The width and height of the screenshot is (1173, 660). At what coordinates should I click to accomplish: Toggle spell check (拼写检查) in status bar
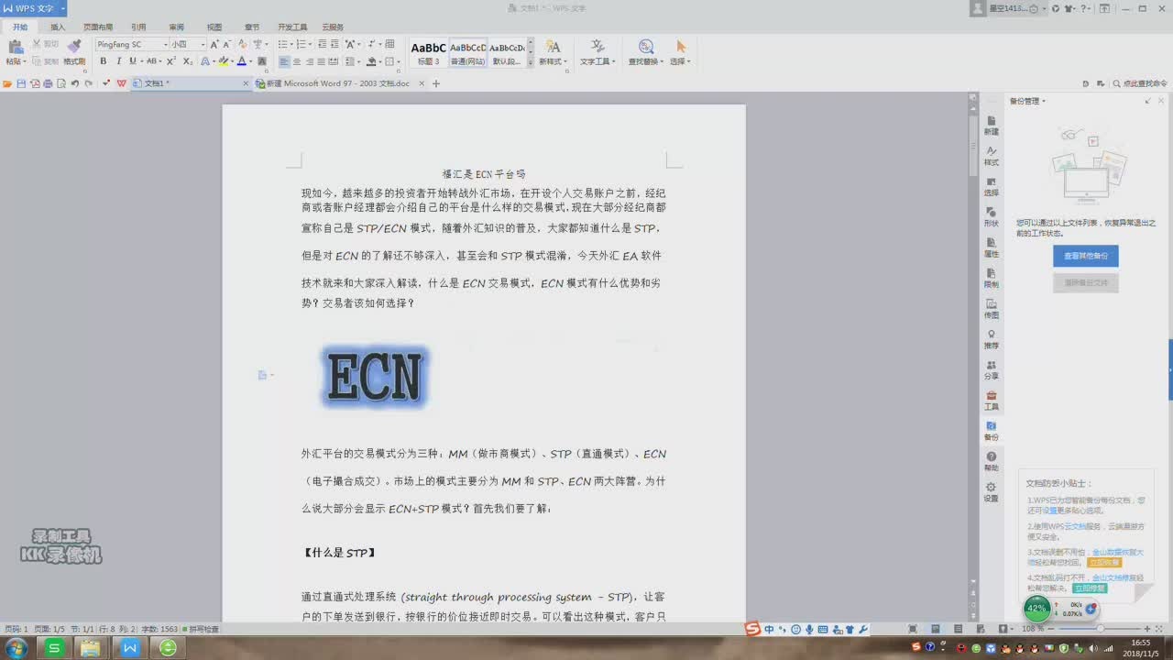(201, 629)
